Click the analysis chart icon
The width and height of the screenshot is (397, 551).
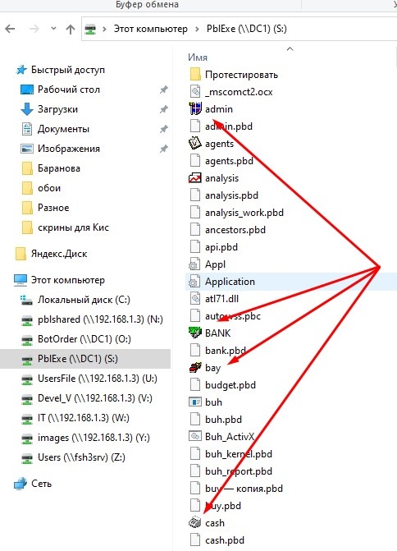point(195,178)
